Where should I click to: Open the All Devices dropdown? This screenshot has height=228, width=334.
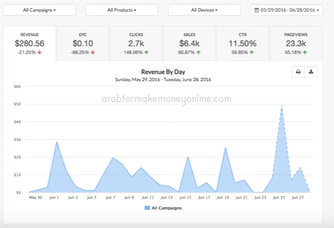click(204, 10)
